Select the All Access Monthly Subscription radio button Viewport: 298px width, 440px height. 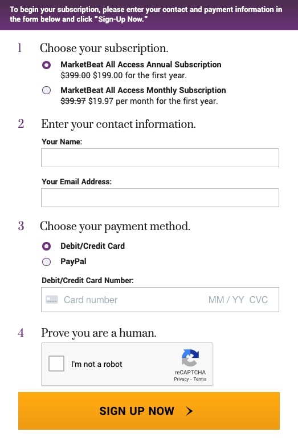47,90
